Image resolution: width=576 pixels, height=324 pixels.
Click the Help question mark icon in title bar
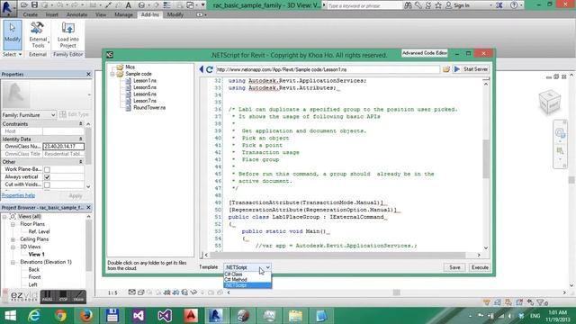514,5
